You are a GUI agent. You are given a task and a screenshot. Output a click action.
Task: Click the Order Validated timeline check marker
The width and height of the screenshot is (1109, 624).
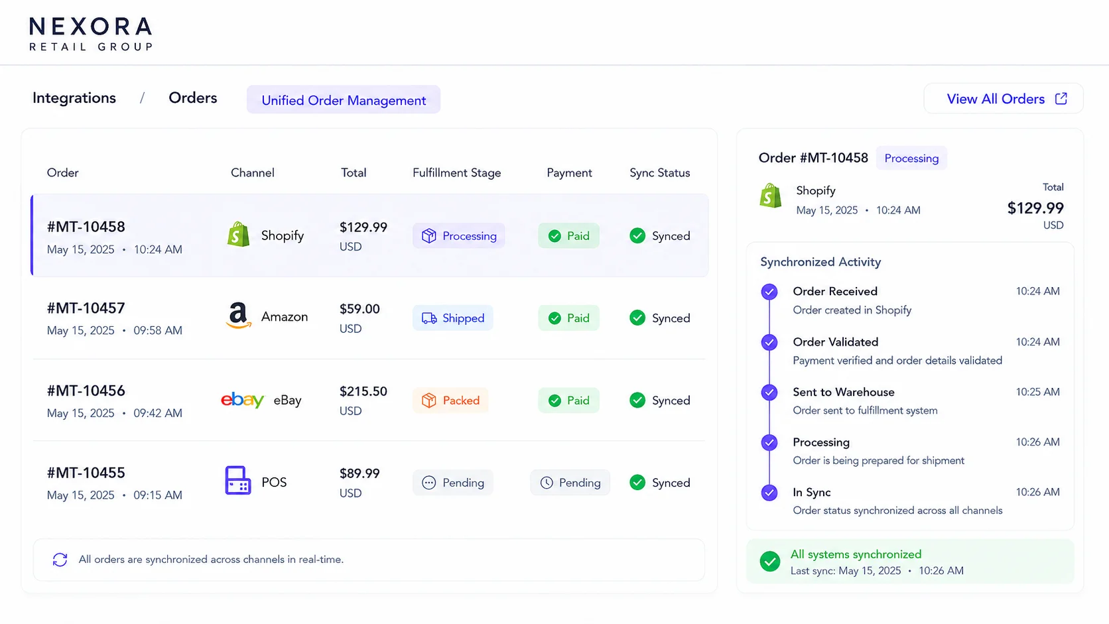[769, 342]
